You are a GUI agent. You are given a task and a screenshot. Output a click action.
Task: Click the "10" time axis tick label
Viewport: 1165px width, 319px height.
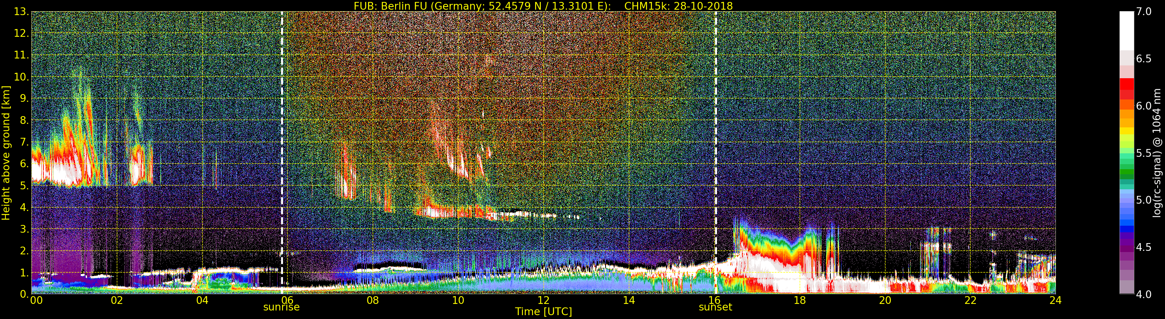point(458,300)
